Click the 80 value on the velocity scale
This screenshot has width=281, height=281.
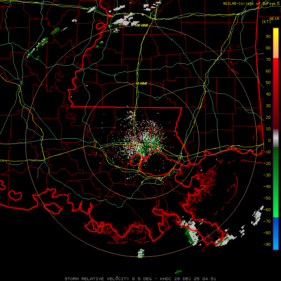pyautogui.click(x=268, y=48)
